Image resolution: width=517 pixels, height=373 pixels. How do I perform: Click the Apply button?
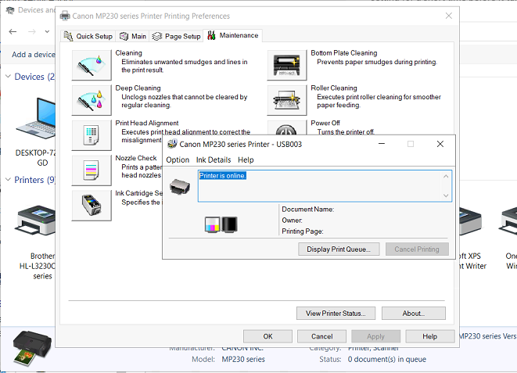click(375, 336)
